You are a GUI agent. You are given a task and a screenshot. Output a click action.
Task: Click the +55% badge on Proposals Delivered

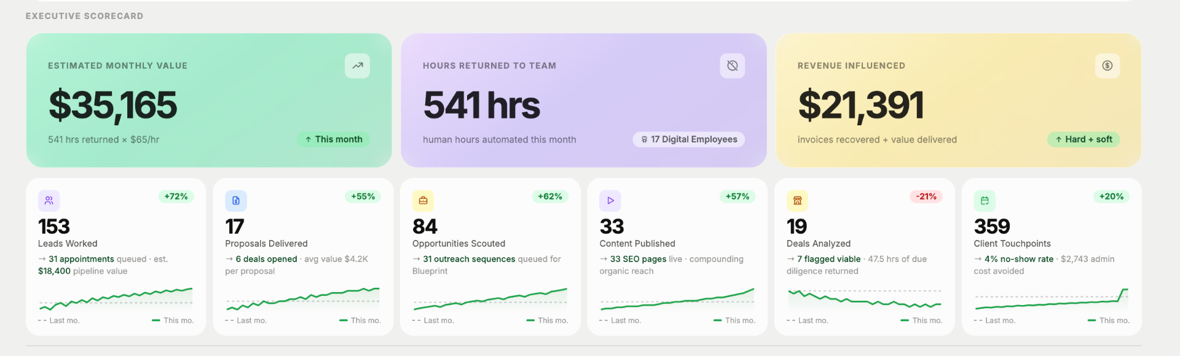coord(363,196)
